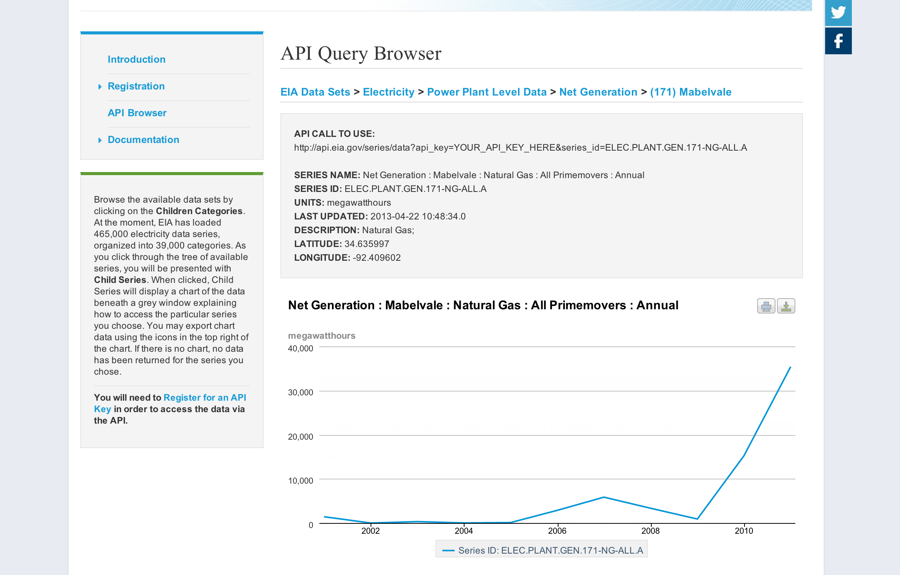Open the API Browser page

coord(137,113)
